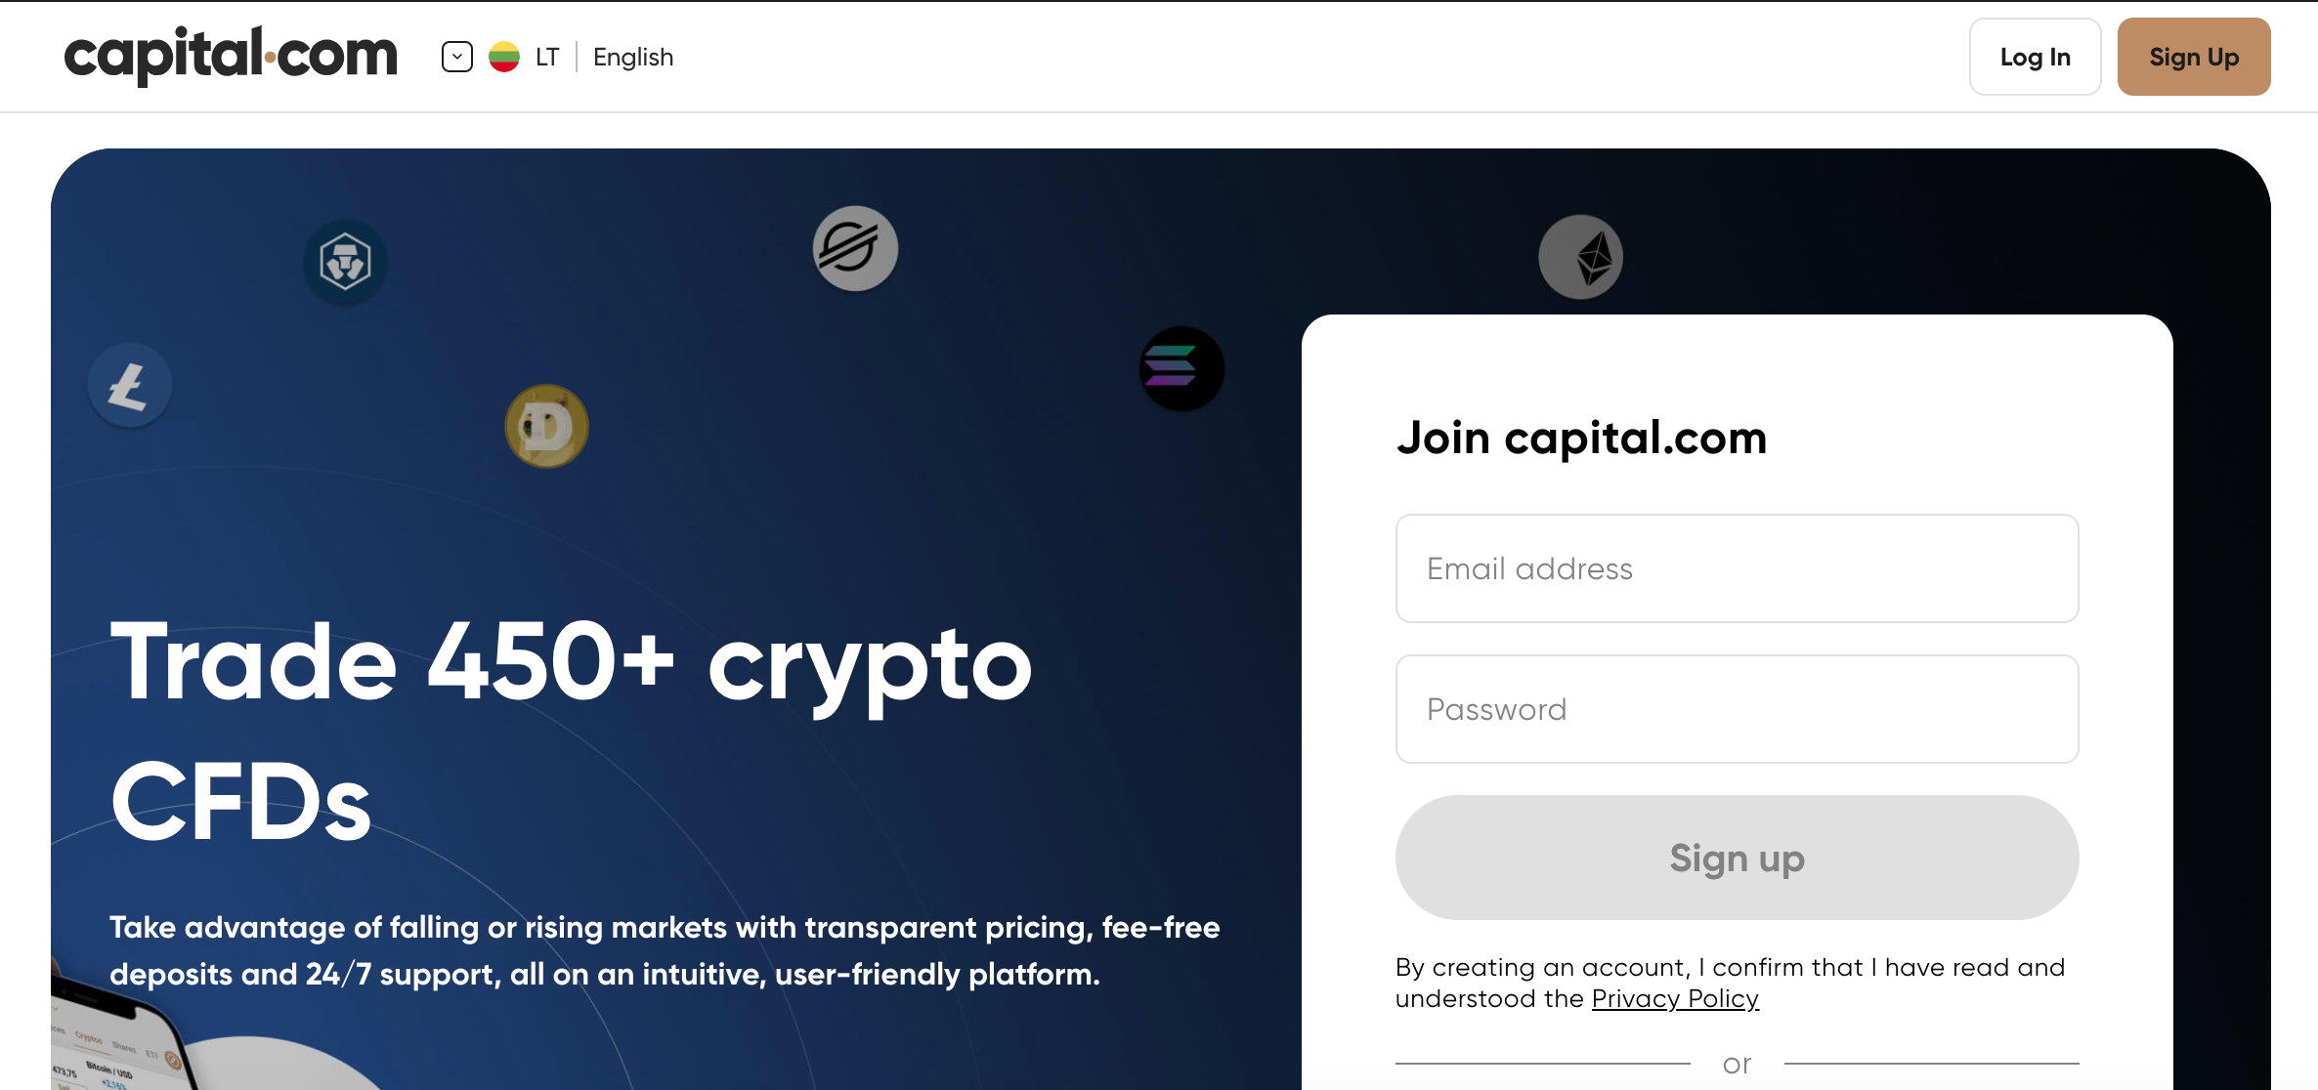This screenshot has height=1090, width=2318.
Task: Focus the Email address field
Action: (1737, 568)
